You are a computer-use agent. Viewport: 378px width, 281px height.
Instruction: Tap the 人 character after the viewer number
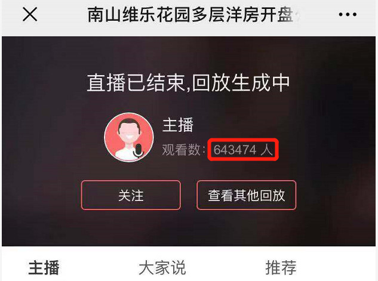point(266,150)
